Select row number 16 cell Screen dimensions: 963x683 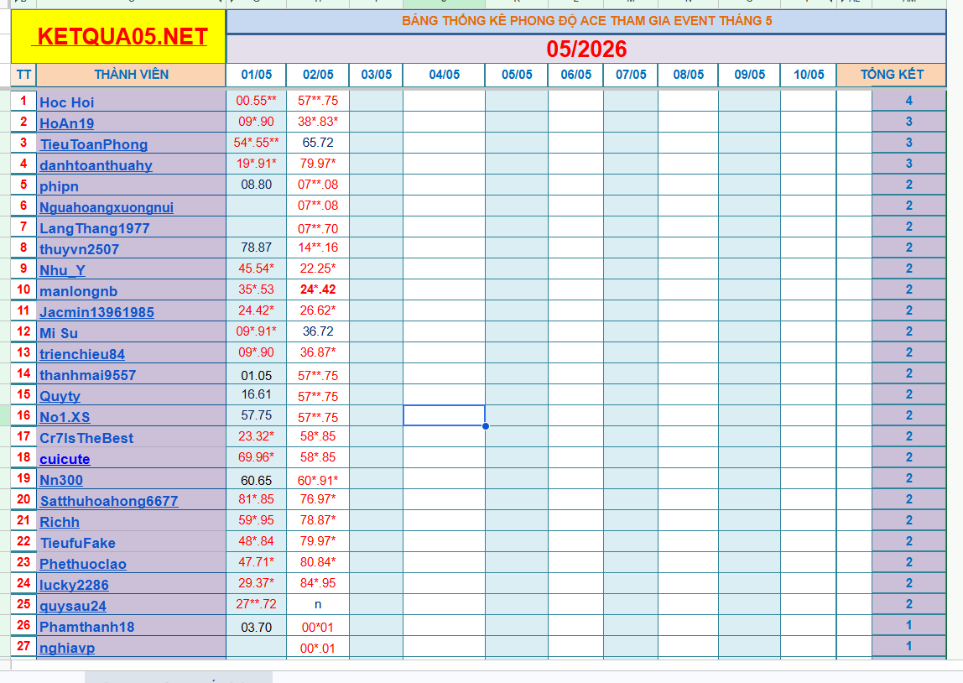coord(24,416)
